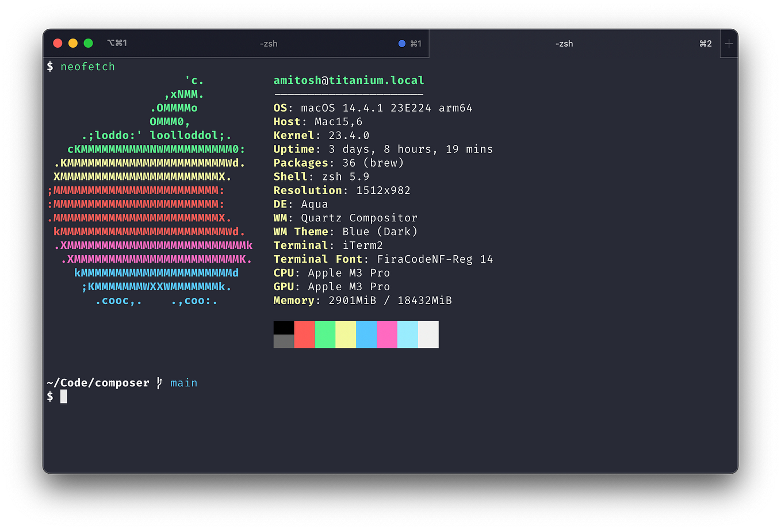Click the ⌘2 shortcut badge on the right tab

705,43
